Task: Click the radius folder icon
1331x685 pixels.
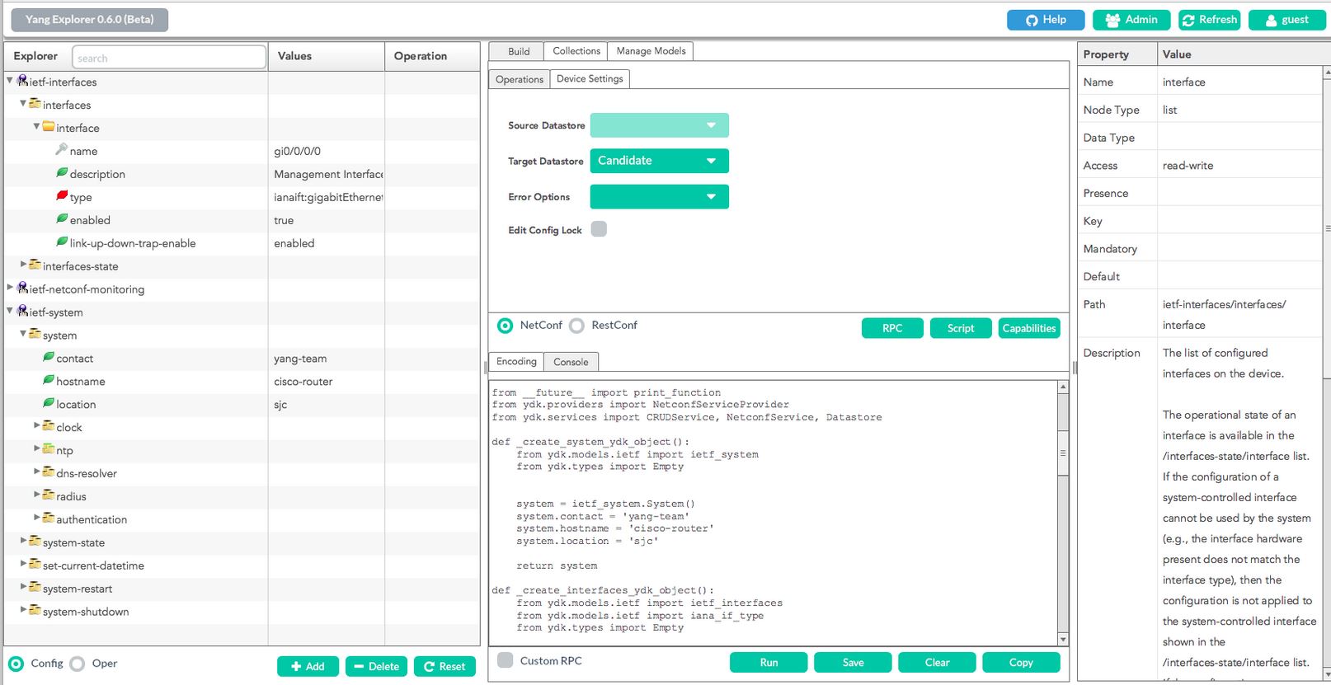Action: click(49, 495)
